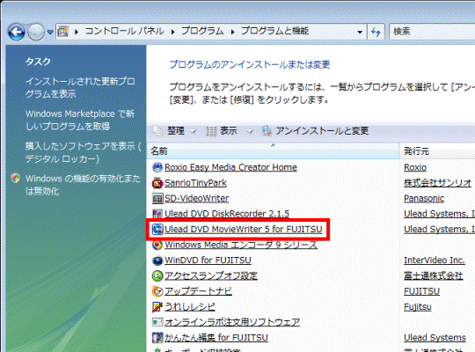Open インストールされた更新プログラムを表示
Screen dimensions: 475x352
pos(80,87)
